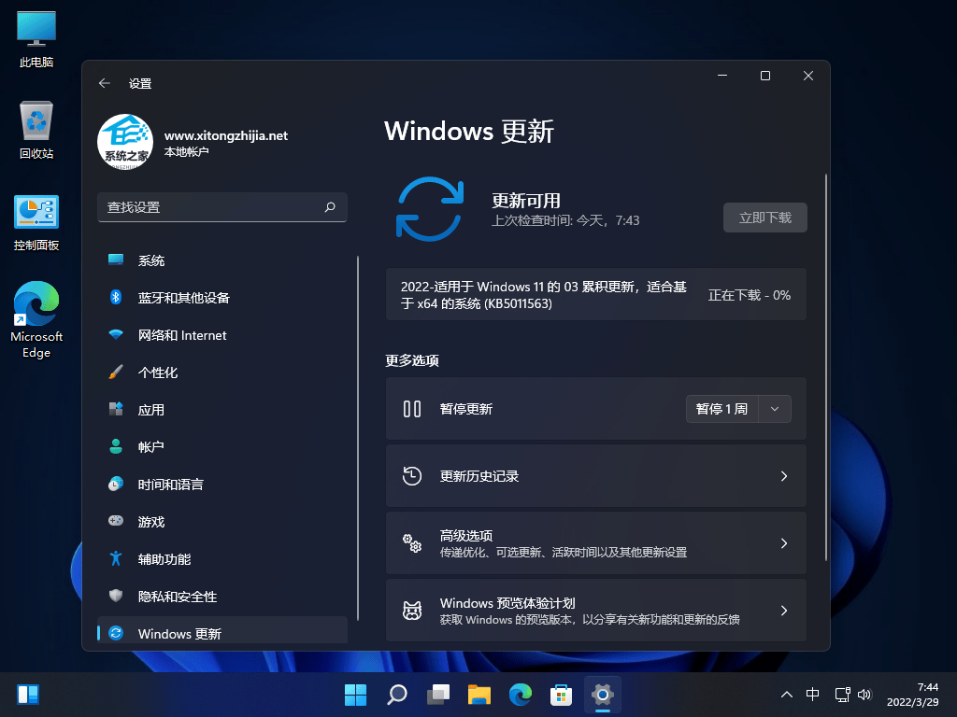This screenshot has height=717, width=957.
Task: Launch Microsoft Store from the taskbar
Action: pyautogui.click(x=561, y=695)
